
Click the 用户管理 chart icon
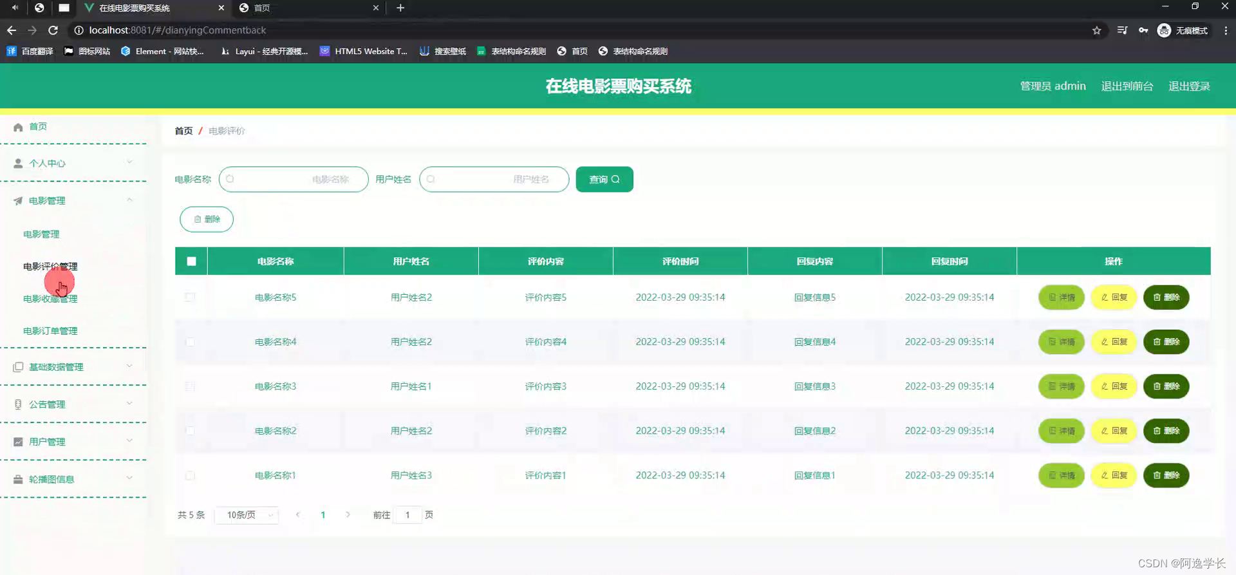[18, 442]
